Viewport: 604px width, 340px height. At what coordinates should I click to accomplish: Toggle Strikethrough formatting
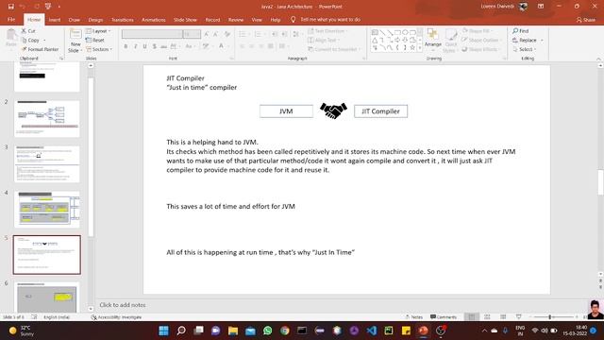pos(163,46)
